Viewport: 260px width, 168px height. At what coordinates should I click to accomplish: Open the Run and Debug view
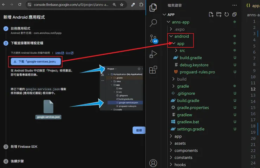(153, 54)
